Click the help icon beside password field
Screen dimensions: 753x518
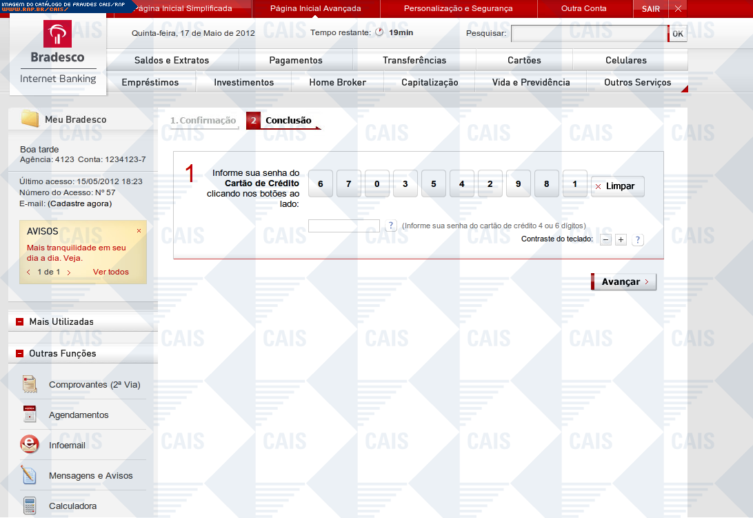[391, 226]
